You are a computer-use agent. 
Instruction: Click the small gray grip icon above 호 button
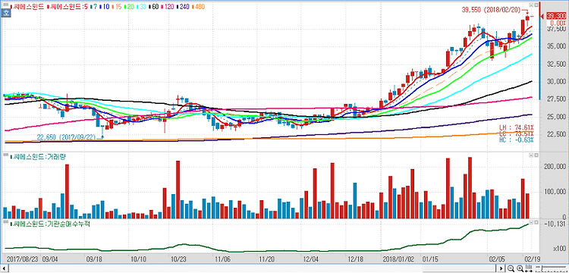point(6,5)
